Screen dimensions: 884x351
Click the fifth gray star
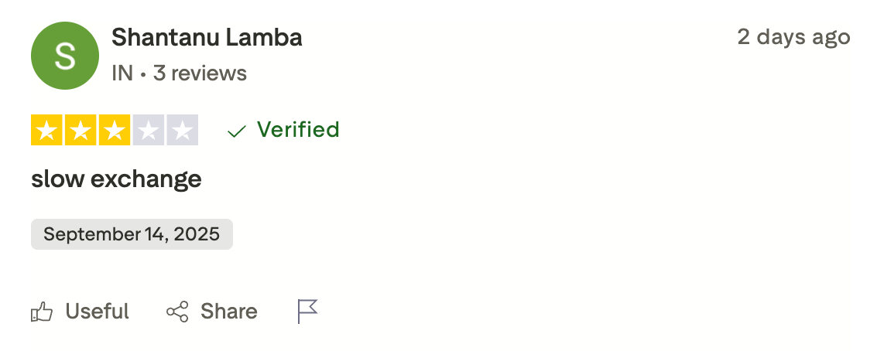(x=182, y=131)
